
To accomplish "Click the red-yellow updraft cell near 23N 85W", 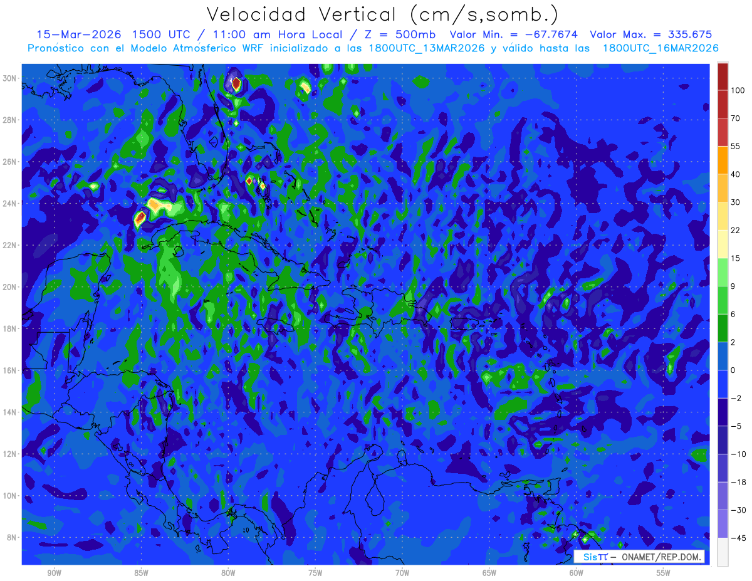I will (140, 217).
